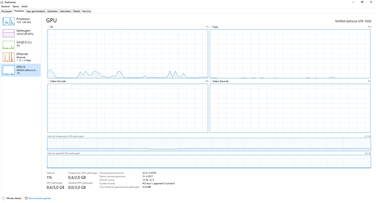The image size is (376, 203).
Task: Open the Opstarten tab
Action: coord(53,11)
